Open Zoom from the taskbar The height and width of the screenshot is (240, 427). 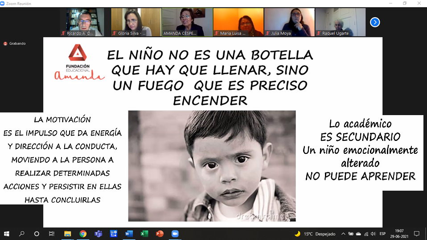point(175,233)
